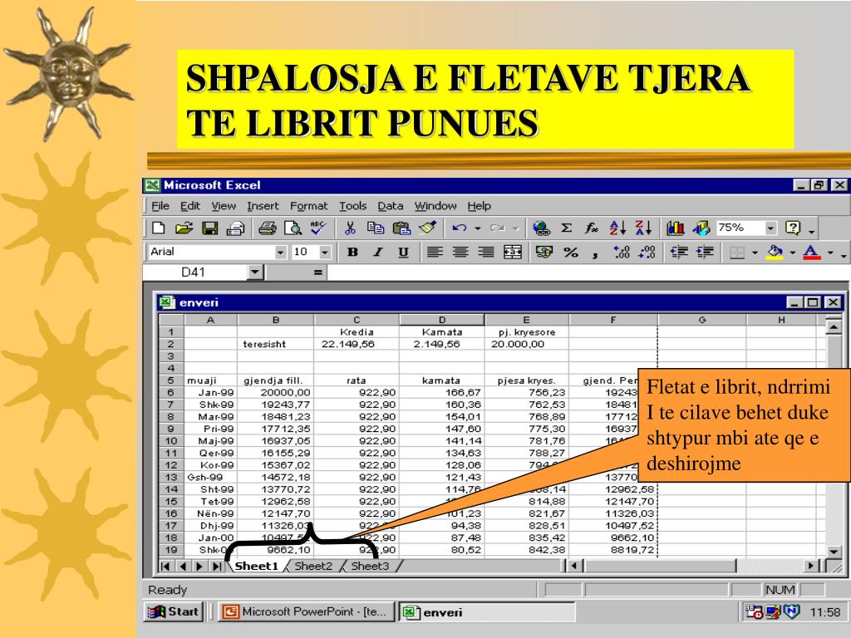
Task: Select the Sheet1 tab
Action: coord(256,566)
